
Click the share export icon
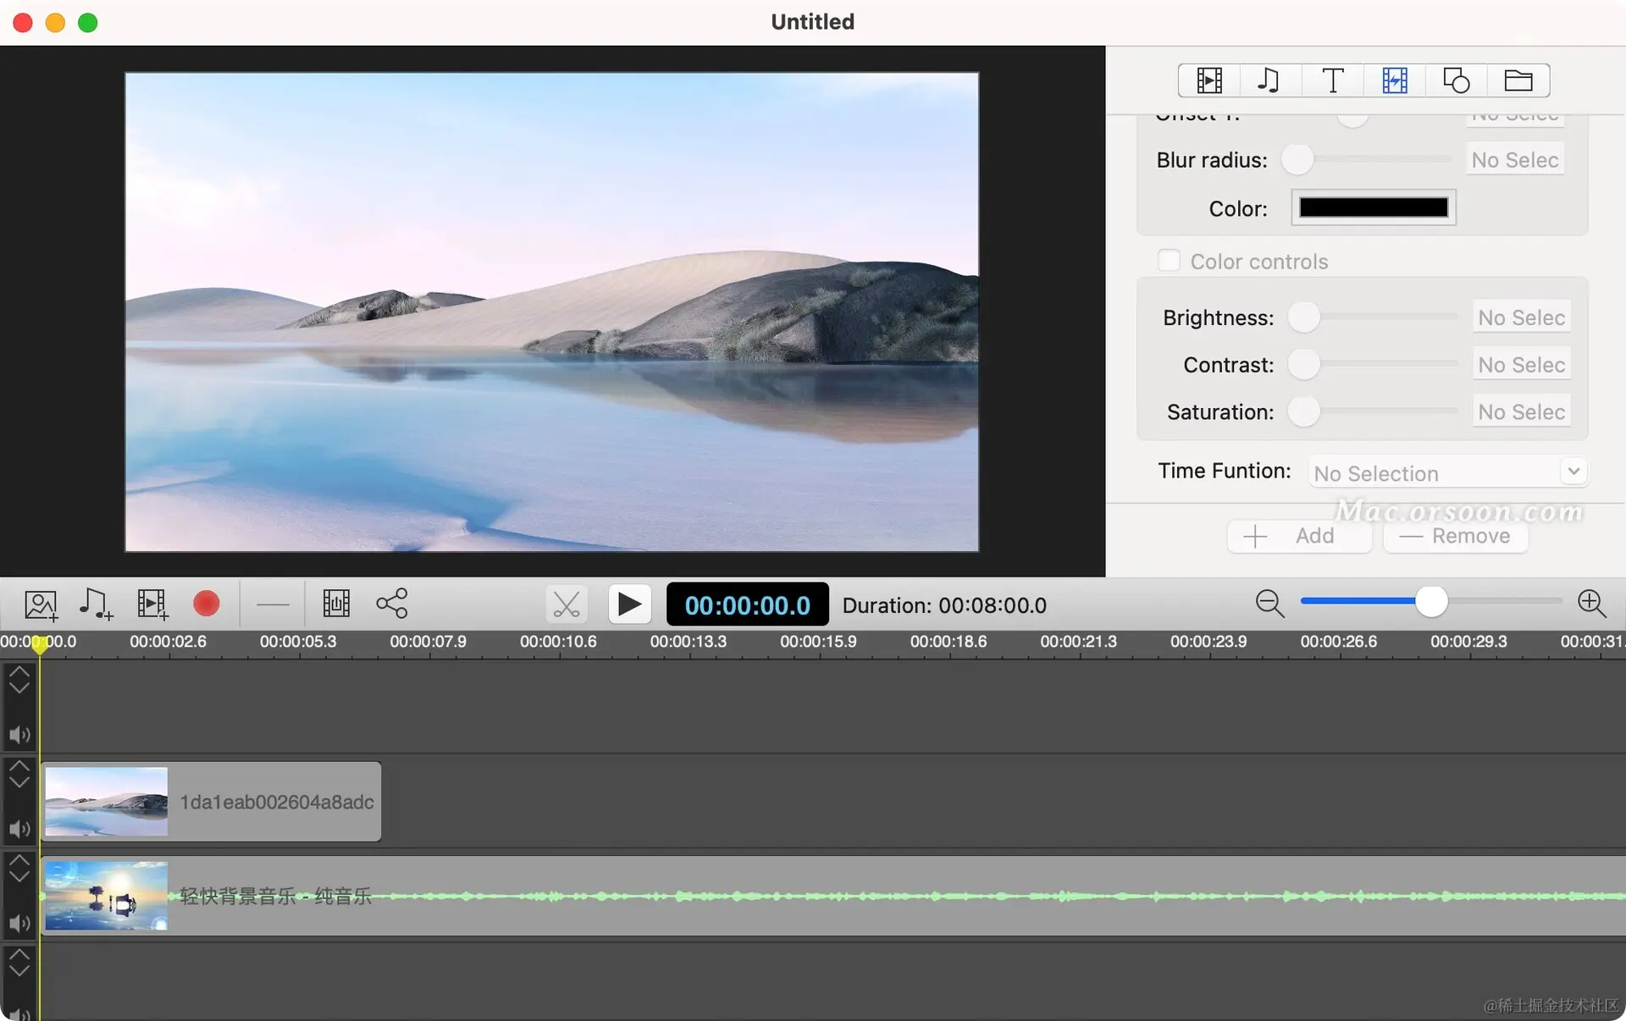(391, 604)
